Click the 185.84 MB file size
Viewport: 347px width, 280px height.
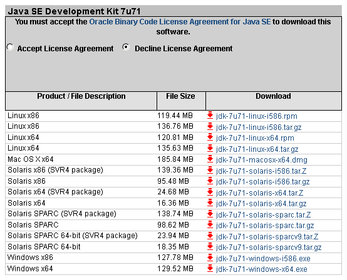point(175,159)
